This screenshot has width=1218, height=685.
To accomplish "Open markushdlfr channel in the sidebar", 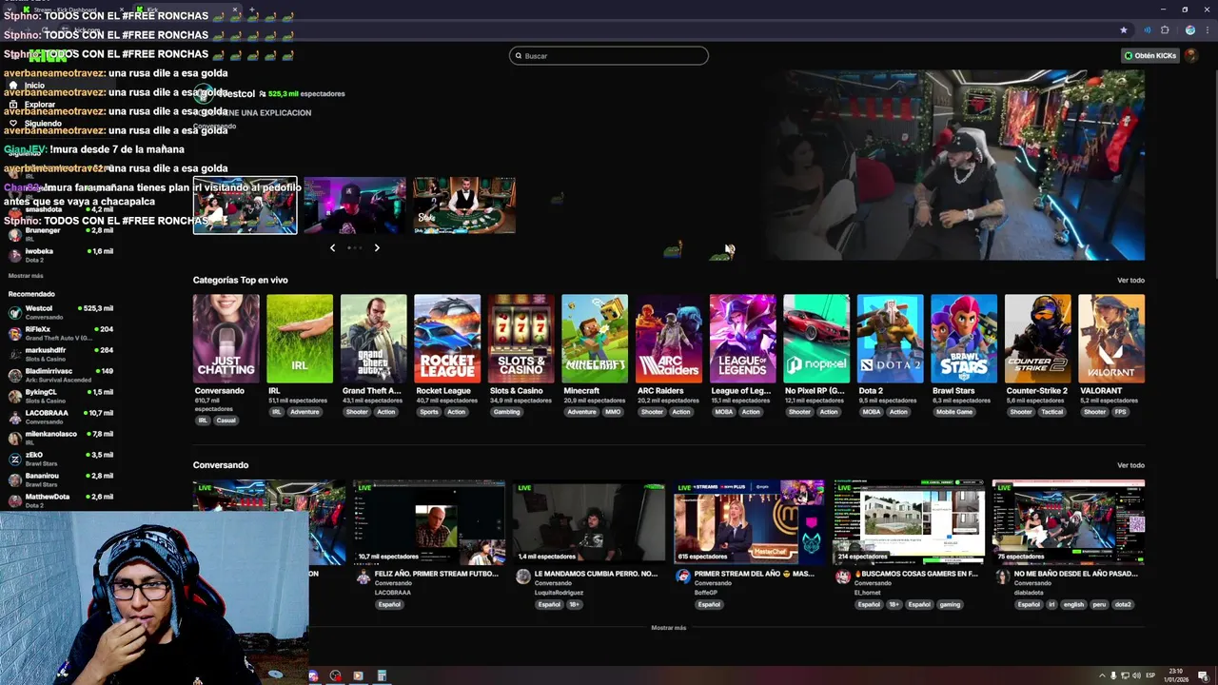I will [61, 354].
